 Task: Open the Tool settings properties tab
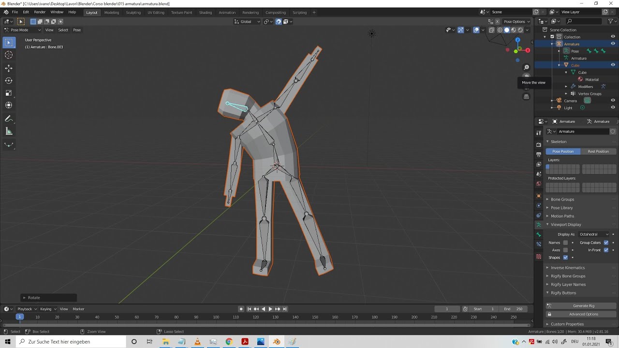coord(539,132)
